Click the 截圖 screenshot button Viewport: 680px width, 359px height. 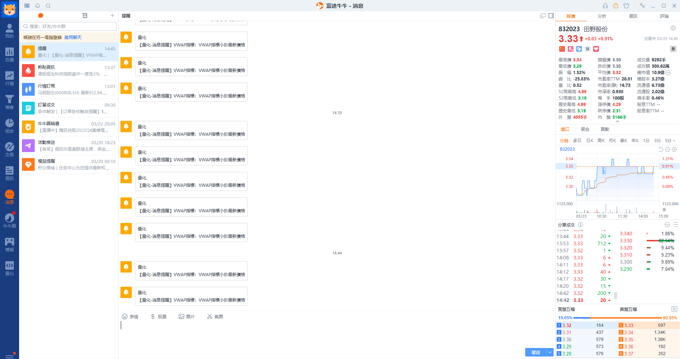tap(215, 316)
